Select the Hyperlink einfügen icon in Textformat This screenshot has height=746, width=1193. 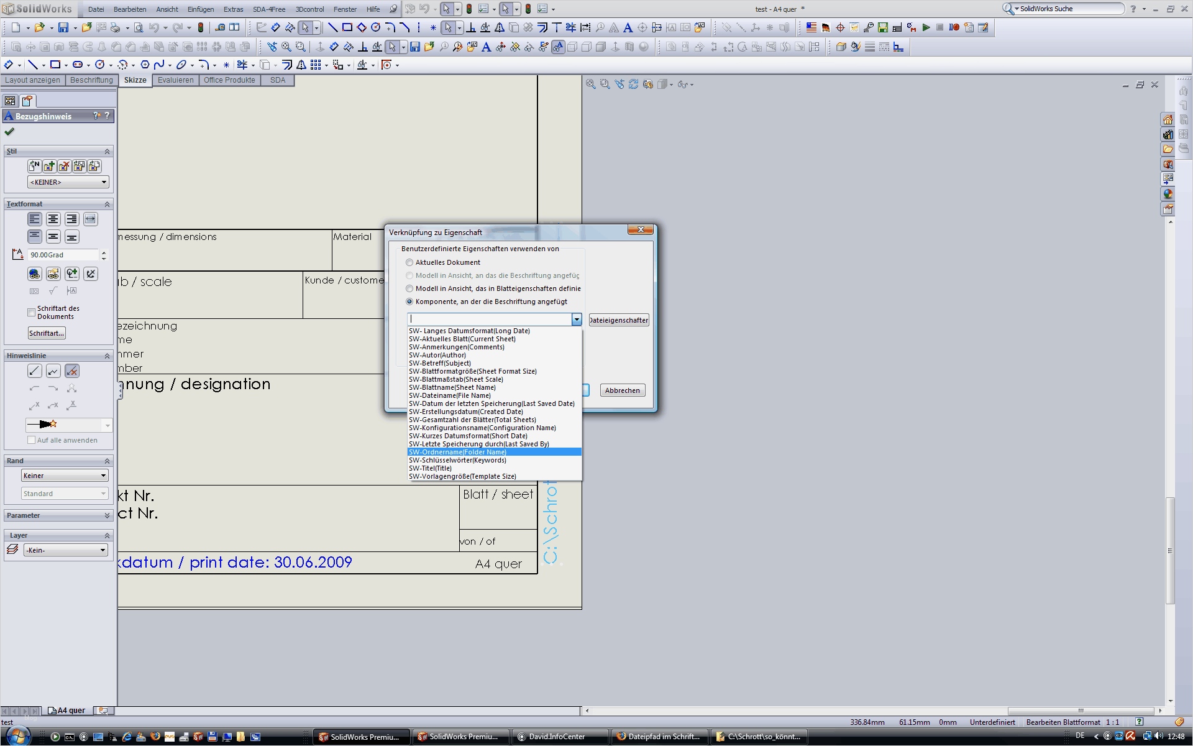34,274
